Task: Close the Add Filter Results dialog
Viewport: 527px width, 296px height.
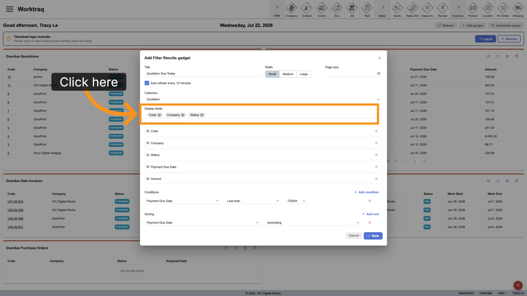Action: [379, 58]
